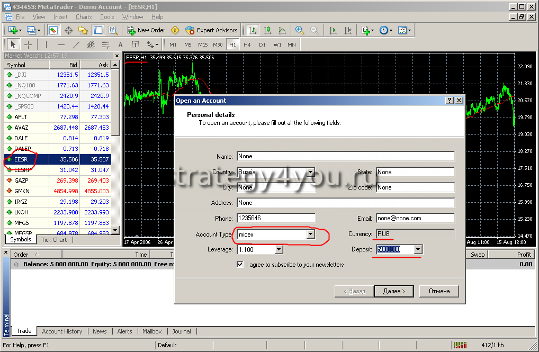Click the Expert Advisors button
This screenshot has height=352, width=539.
pos(211,30)
